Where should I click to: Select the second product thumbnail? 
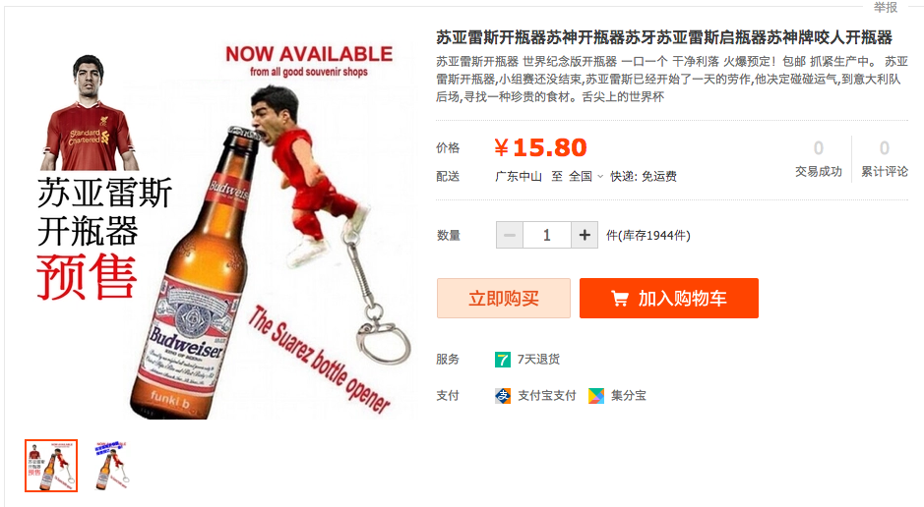(110, 465)
